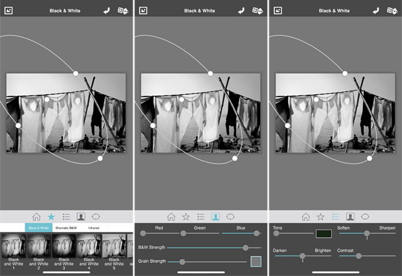
Task: Tap the home icon in the left screen
Action: click(36, 217)
